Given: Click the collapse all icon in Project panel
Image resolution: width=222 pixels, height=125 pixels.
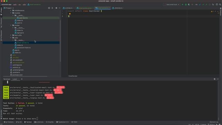Looking at the screenshot, I should (52, 8).
